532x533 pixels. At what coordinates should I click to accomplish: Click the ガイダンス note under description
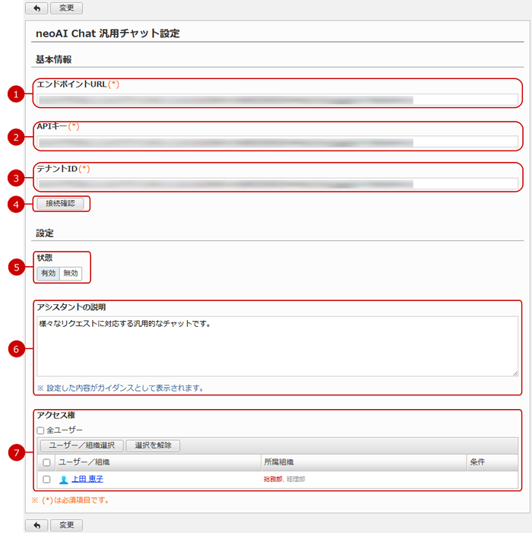120,389
